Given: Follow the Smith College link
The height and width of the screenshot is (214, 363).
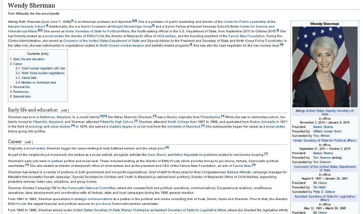Looking at the screenshot, I should 178,122.
